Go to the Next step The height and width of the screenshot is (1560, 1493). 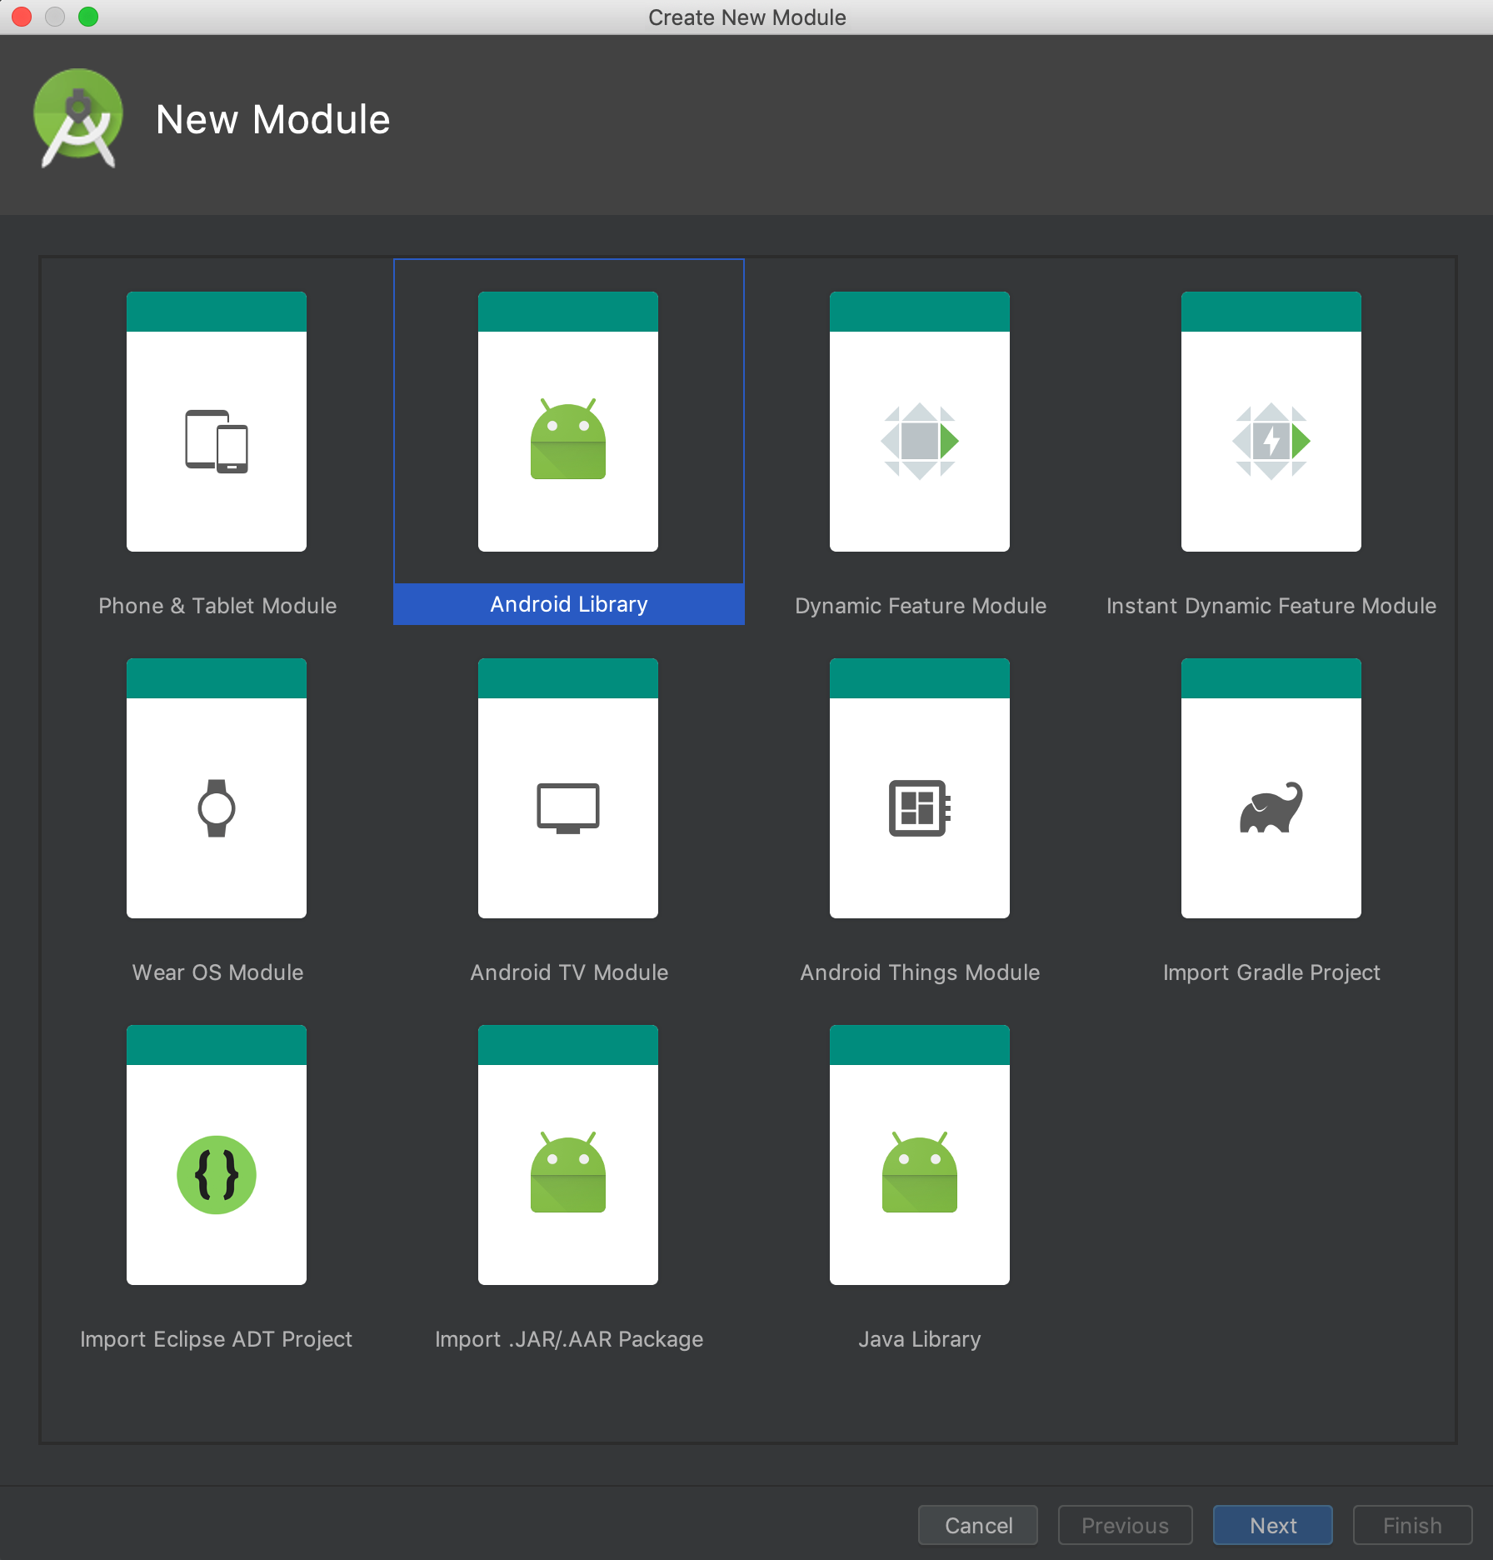point(1273,1525)
